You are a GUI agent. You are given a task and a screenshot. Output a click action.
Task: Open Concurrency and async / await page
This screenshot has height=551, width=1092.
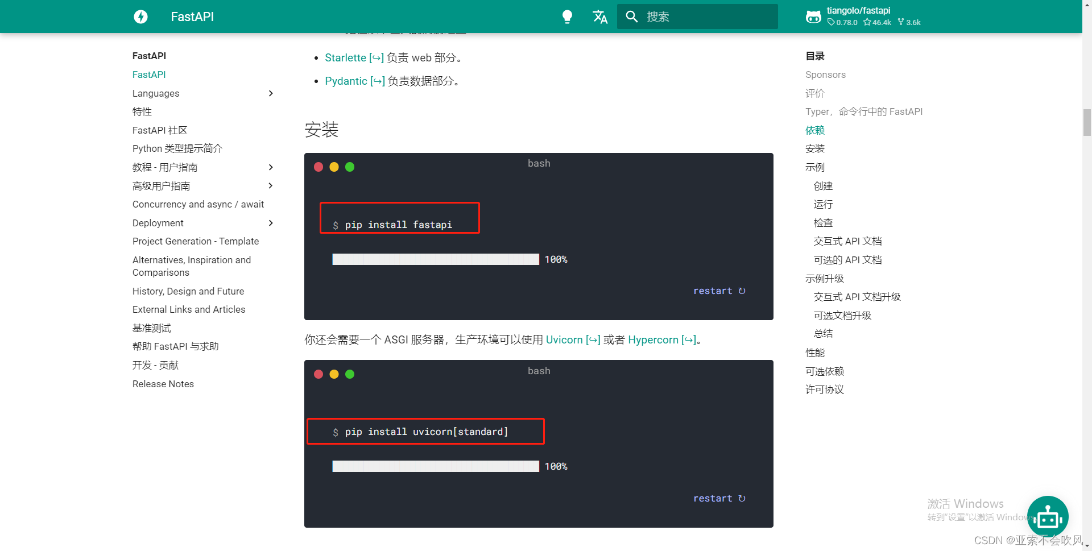point(198,204)
